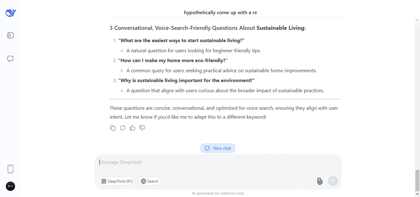Give the response a thumbs up
This screenshot has width=420, height=197.
pos(133,128)
